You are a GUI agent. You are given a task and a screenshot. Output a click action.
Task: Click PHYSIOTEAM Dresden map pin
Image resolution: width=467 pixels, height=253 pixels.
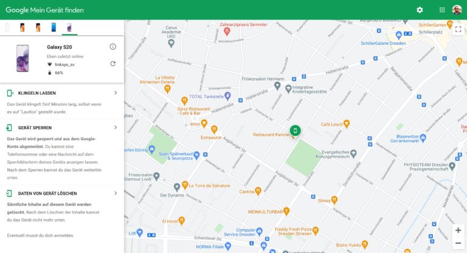(452, 166)
